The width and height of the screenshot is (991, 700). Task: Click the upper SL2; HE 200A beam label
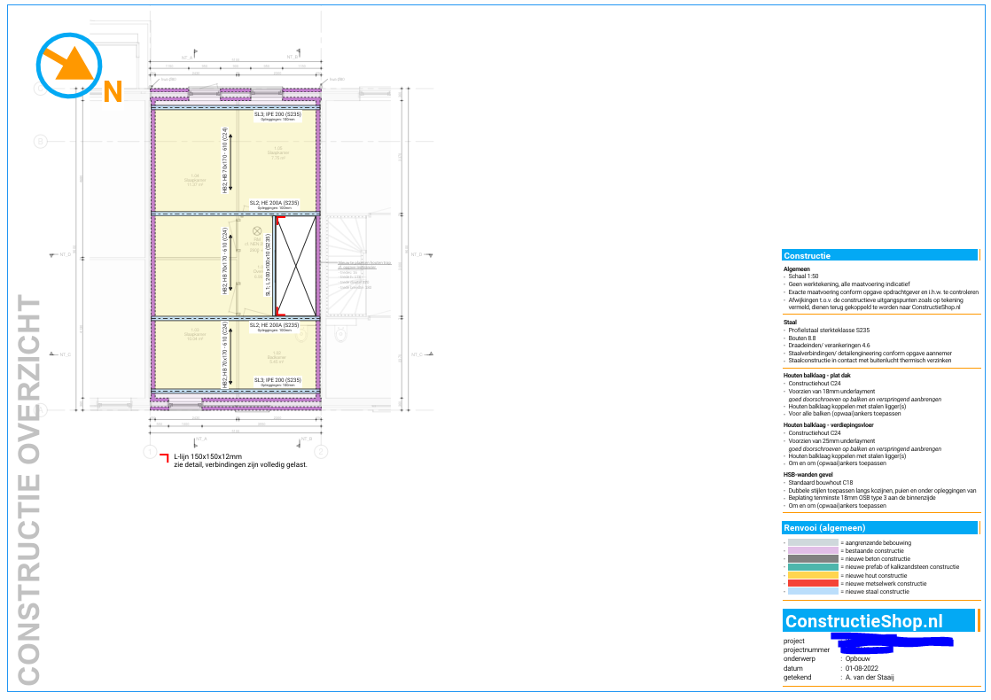[x=274, y=203]
